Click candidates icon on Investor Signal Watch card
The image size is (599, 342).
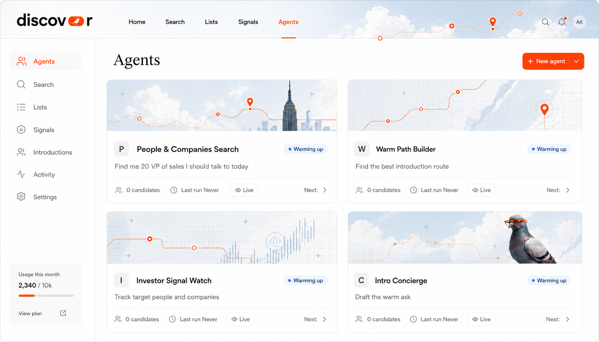[118, 319]
